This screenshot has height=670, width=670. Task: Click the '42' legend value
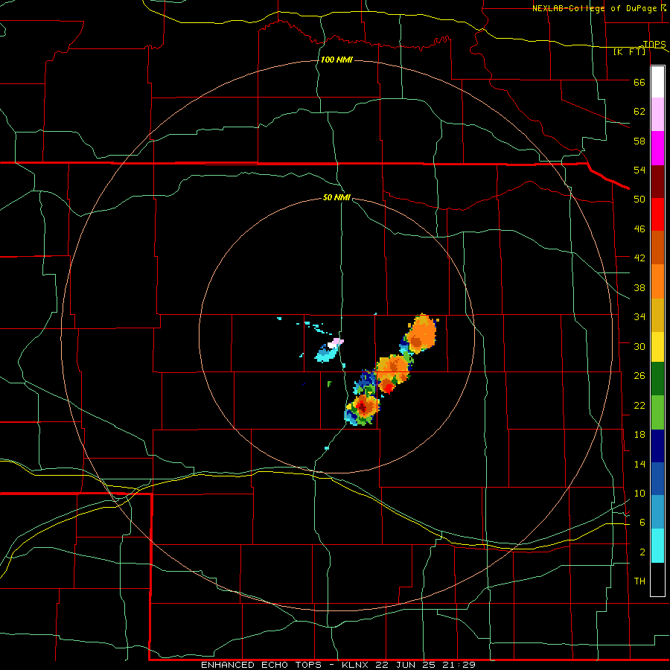tap(639, 258)
